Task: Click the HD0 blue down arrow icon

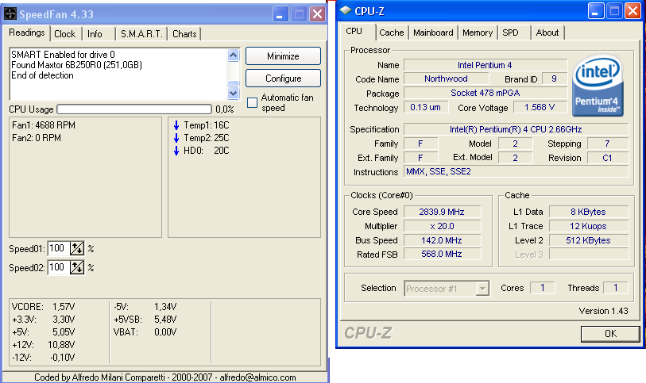Action: [x=176, y=151]
